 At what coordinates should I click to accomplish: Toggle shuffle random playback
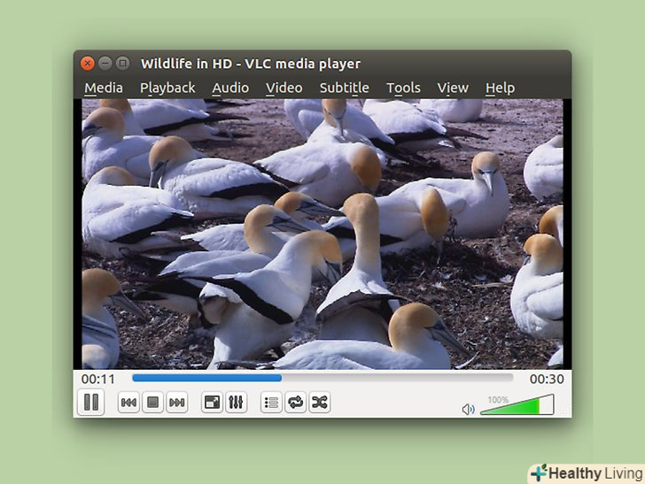(x=319, y=403)
